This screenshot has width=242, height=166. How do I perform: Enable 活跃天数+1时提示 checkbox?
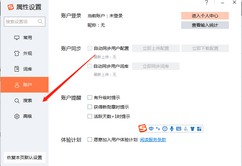pos(90,116)
